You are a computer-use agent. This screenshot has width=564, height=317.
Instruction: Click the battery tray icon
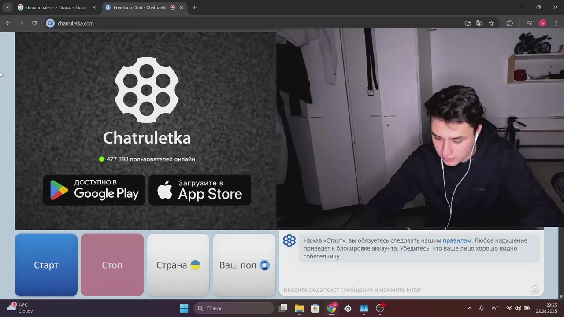click(x=527, y=308)
